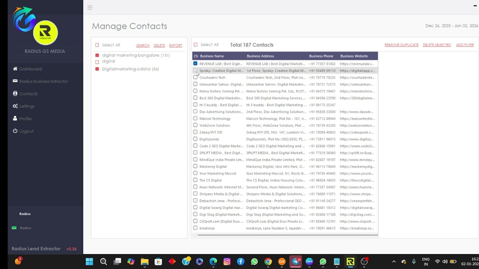Click the Radius R taskbar icon
The image size is (479, 269).
click(350, 262)
